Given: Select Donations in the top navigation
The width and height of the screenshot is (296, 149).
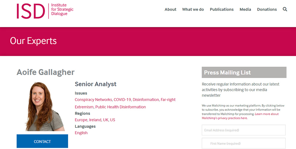Looking at the screenshot, I should tap(267, 10).
